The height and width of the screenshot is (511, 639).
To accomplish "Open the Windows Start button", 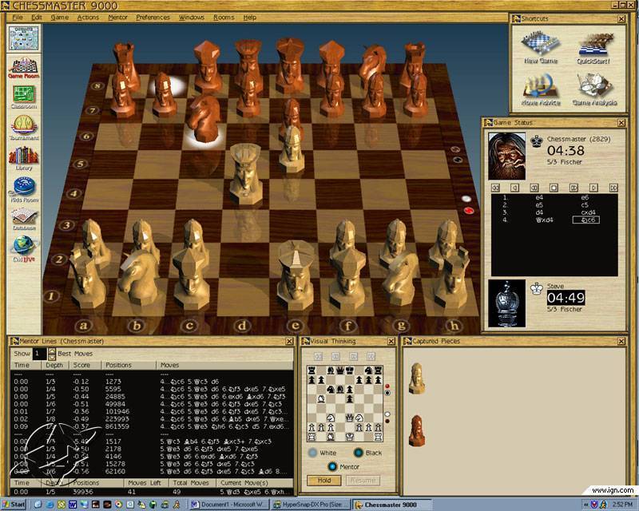I will [x=14, y=504].
